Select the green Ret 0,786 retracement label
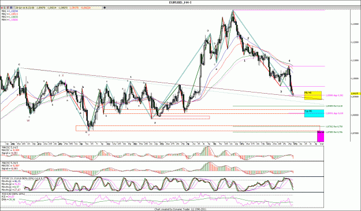361x211 pixels. click(x=334, y=132)
